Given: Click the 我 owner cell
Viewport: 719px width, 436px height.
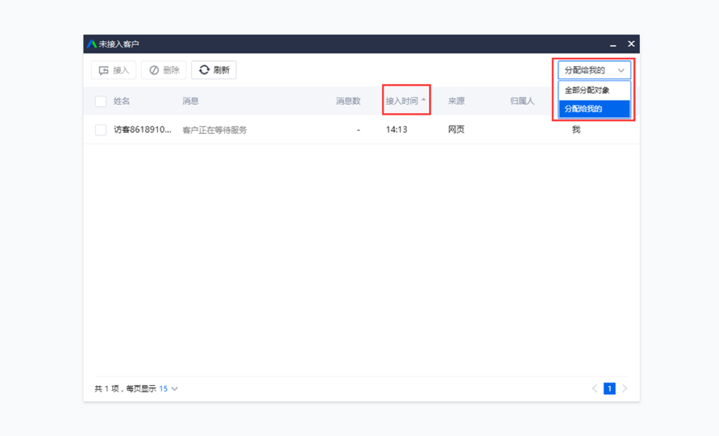Looking at the screenshot, I should point(576,130).
